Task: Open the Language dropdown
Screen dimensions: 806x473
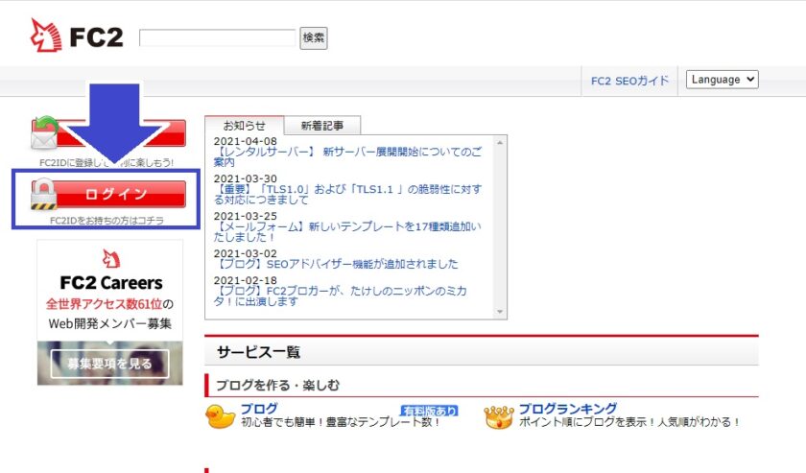Action: pos(723,80)
